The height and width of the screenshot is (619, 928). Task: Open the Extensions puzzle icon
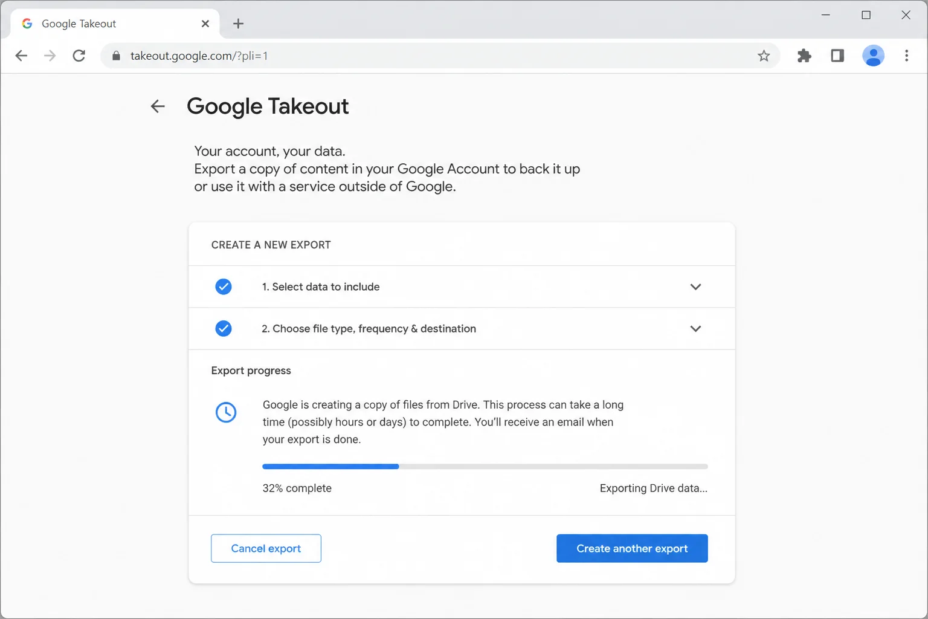[x=804, y=56]
